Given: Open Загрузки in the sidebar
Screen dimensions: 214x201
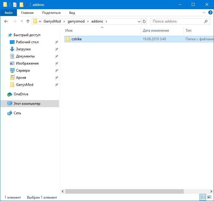Looking at the screenshot, I should tap(23, 49).
